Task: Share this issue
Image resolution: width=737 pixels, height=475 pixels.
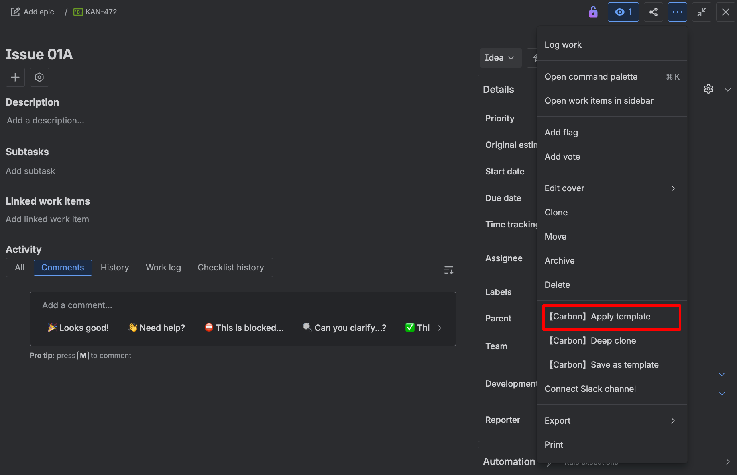Action: click(x=653, y=12)
